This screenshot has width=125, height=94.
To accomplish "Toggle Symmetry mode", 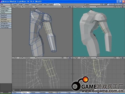I will tap(43, 92).
